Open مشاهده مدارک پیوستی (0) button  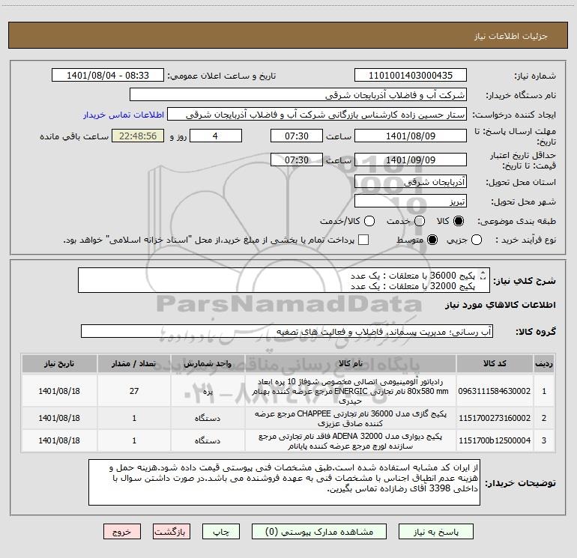(x=319, y=532)
